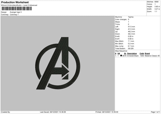Click the Machine value 'Tajima'
The image size is (161, 114).
click(131, 17)
